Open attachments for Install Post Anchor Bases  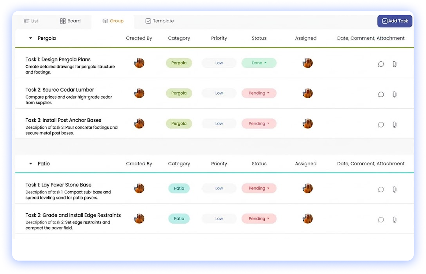394,125
